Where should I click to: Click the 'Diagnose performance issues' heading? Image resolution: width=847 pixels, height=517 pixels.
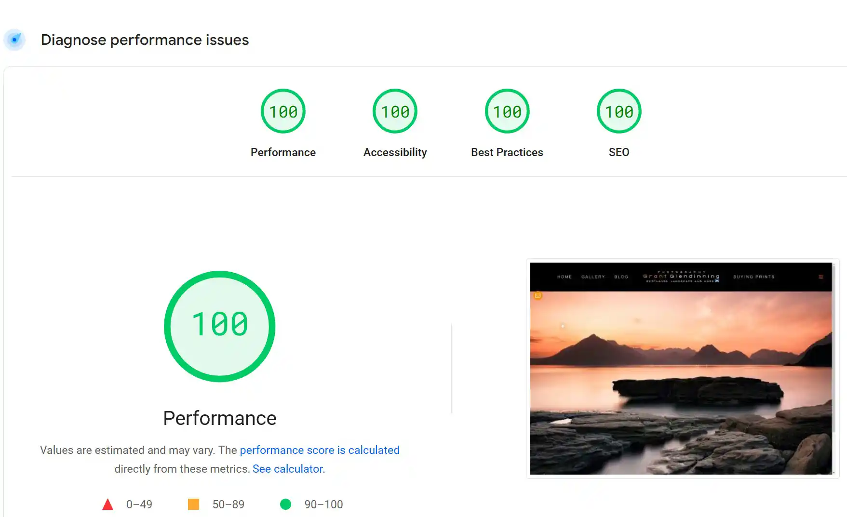145,40
